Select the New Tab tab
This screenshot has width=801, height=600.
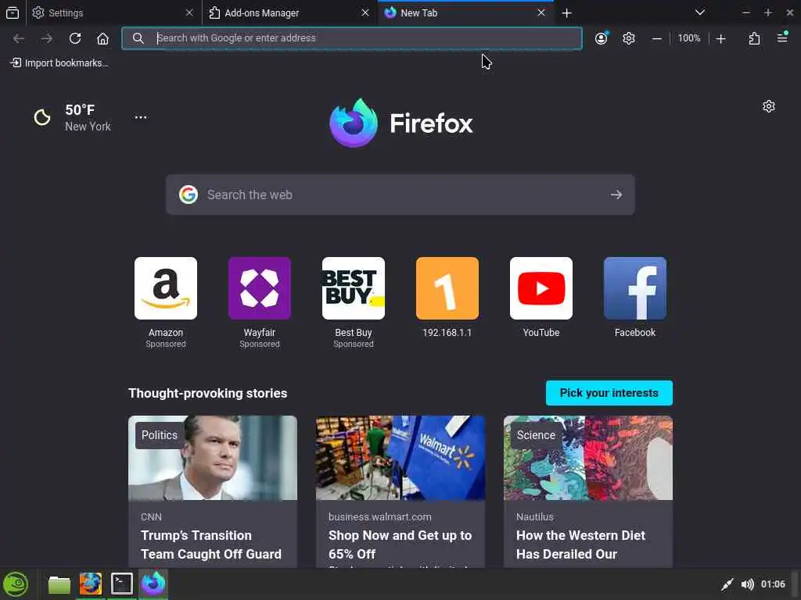pos(465,12)
